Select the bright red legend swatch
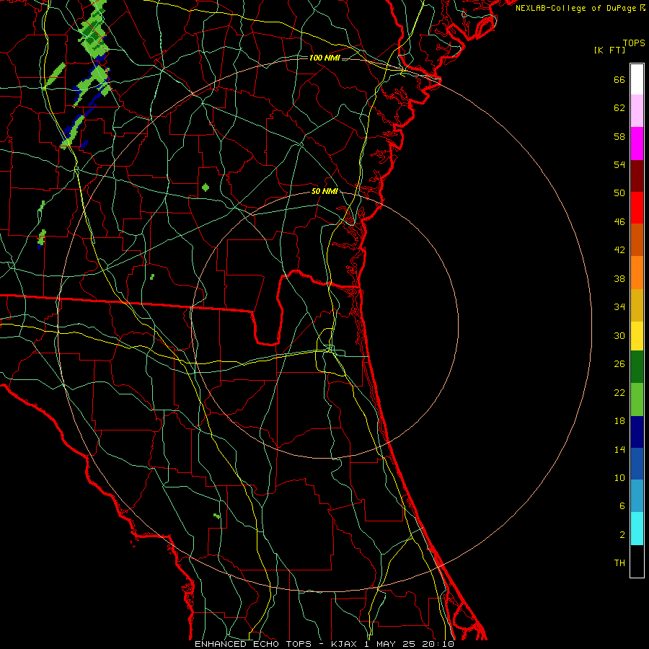This screenshot has width=649, height=649. coord(637,208)
